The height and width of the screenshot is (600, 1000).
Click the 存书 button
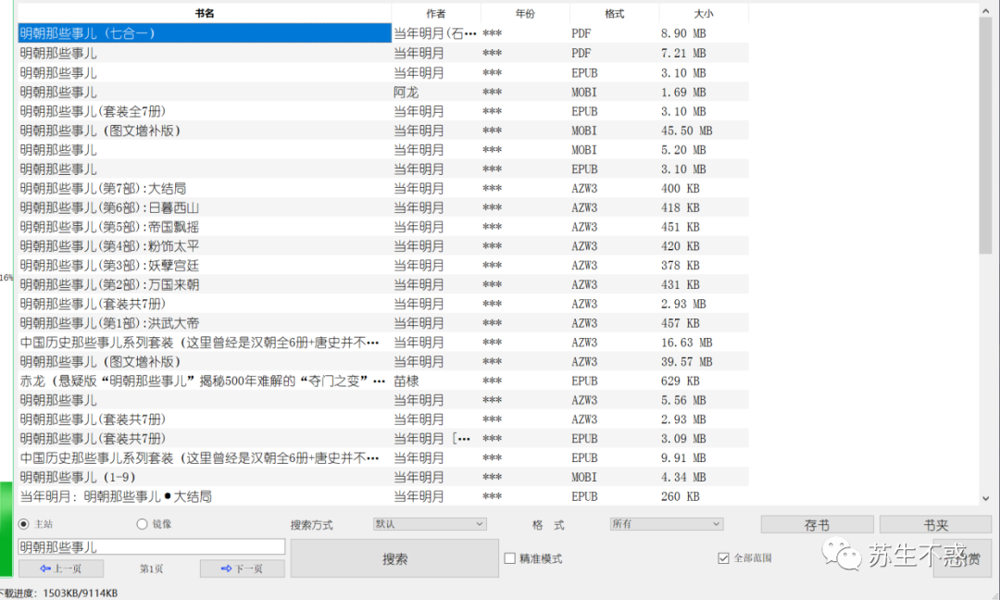[817, 525]
